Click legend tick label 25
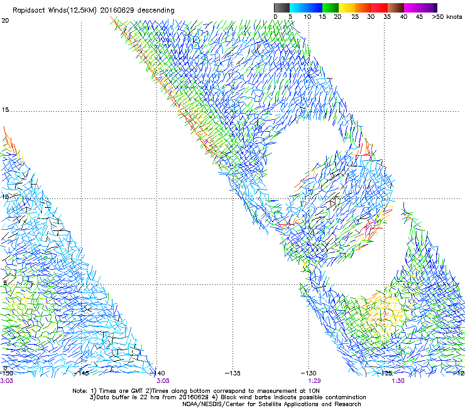The height and width of the screenshot is (408, 465). [x=355, y=17]
